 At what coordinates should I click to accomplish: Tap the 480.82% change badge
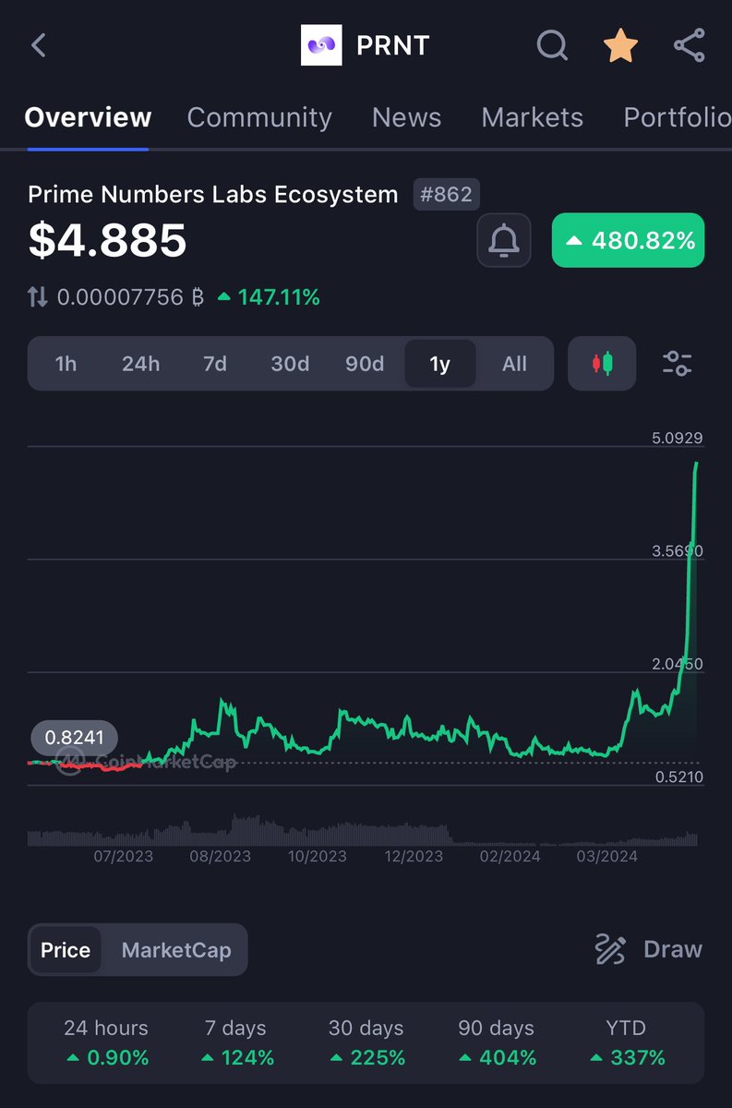pos(628,241)
